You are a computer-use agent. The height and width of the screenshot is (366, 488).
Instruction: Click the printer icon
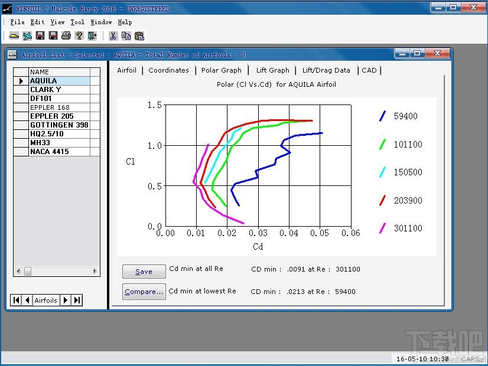(66, 36)
